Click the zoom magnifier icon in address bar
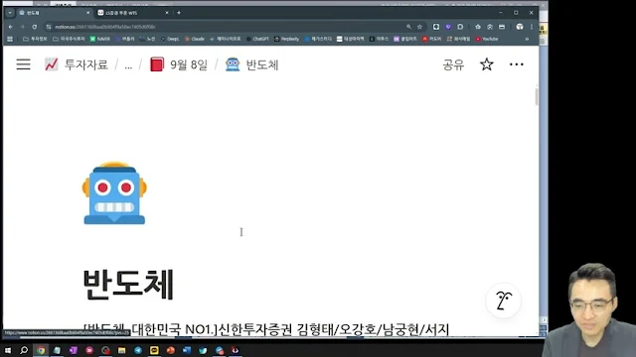This screenshot has height=357, width=636. click(x=408, y=27)
